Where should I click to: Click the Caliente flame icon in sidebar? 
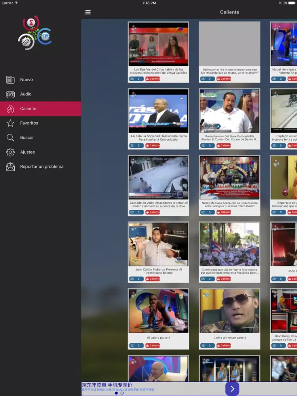point(10,109)
